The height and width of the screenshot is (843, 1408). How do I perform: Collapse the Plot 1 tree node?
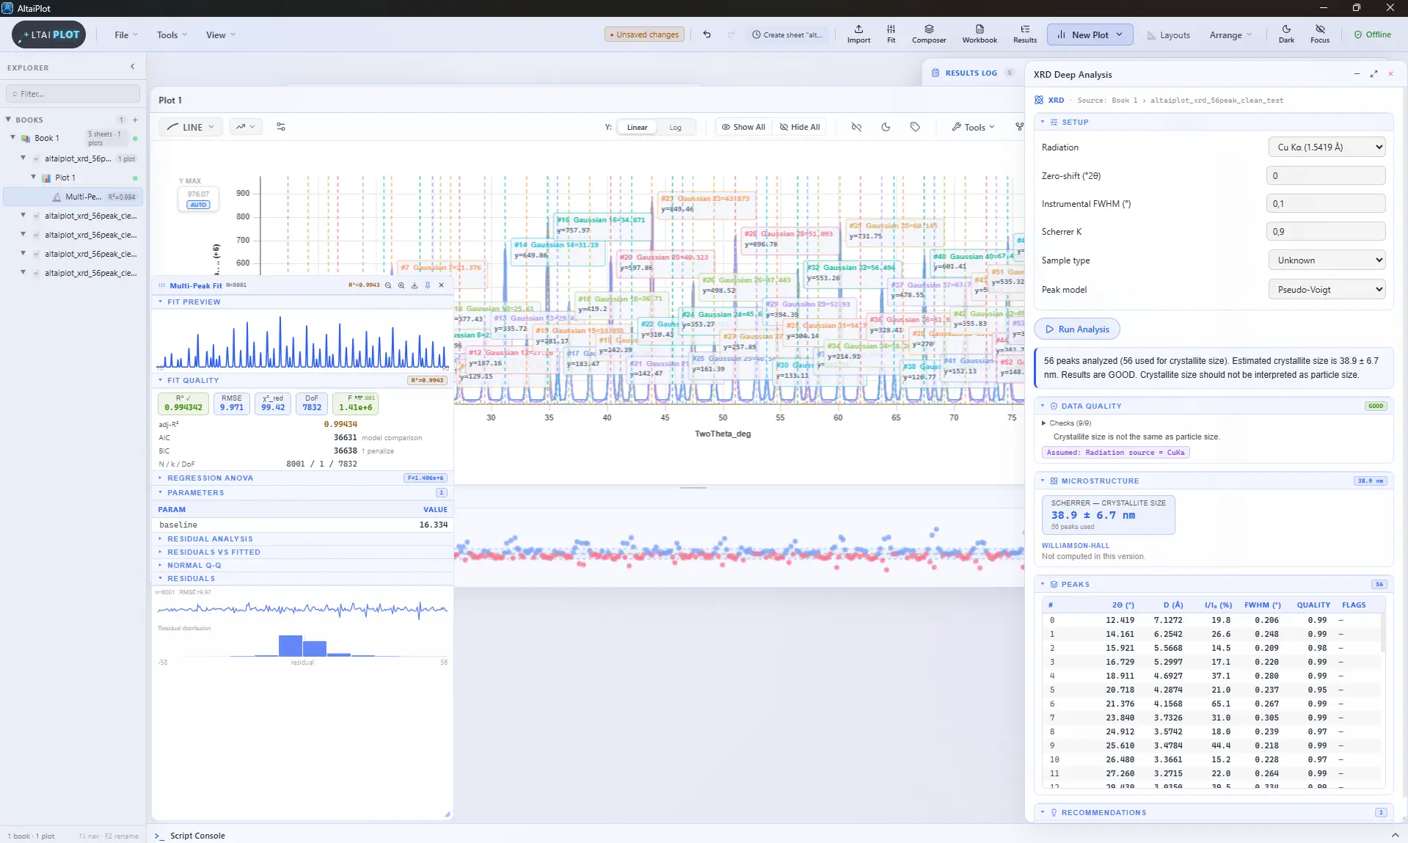[33, 178]
